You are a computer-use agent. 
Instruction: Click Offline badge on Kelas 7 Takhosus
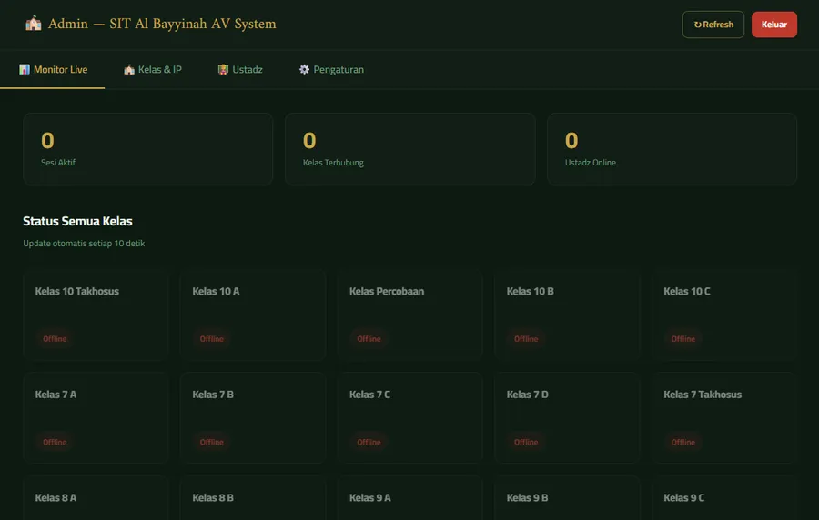click(683, 443)
